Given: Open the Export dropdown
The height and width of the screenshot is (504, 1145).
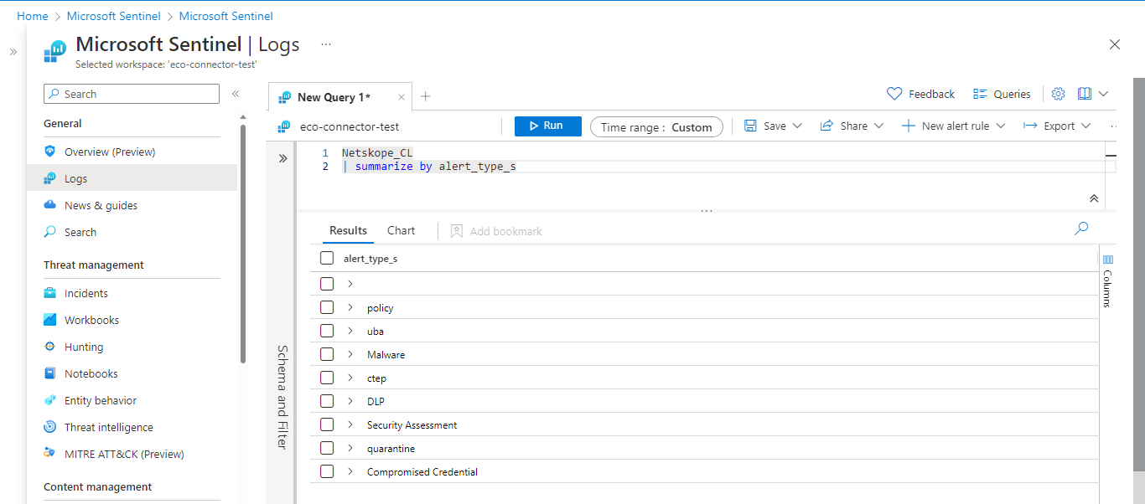Looking at the screenshot, I should 1056,126.
